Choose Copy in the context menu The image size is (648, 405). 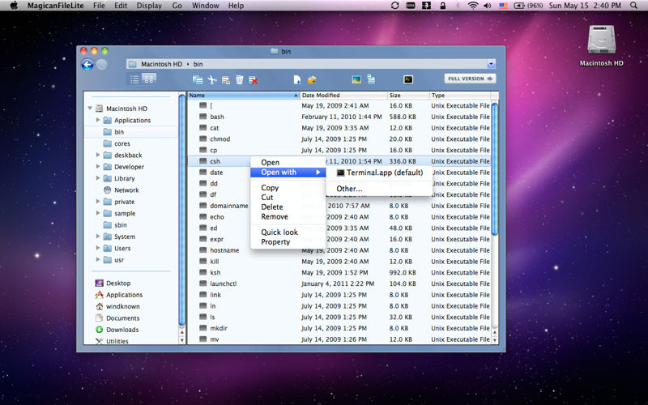pos(288,188)
